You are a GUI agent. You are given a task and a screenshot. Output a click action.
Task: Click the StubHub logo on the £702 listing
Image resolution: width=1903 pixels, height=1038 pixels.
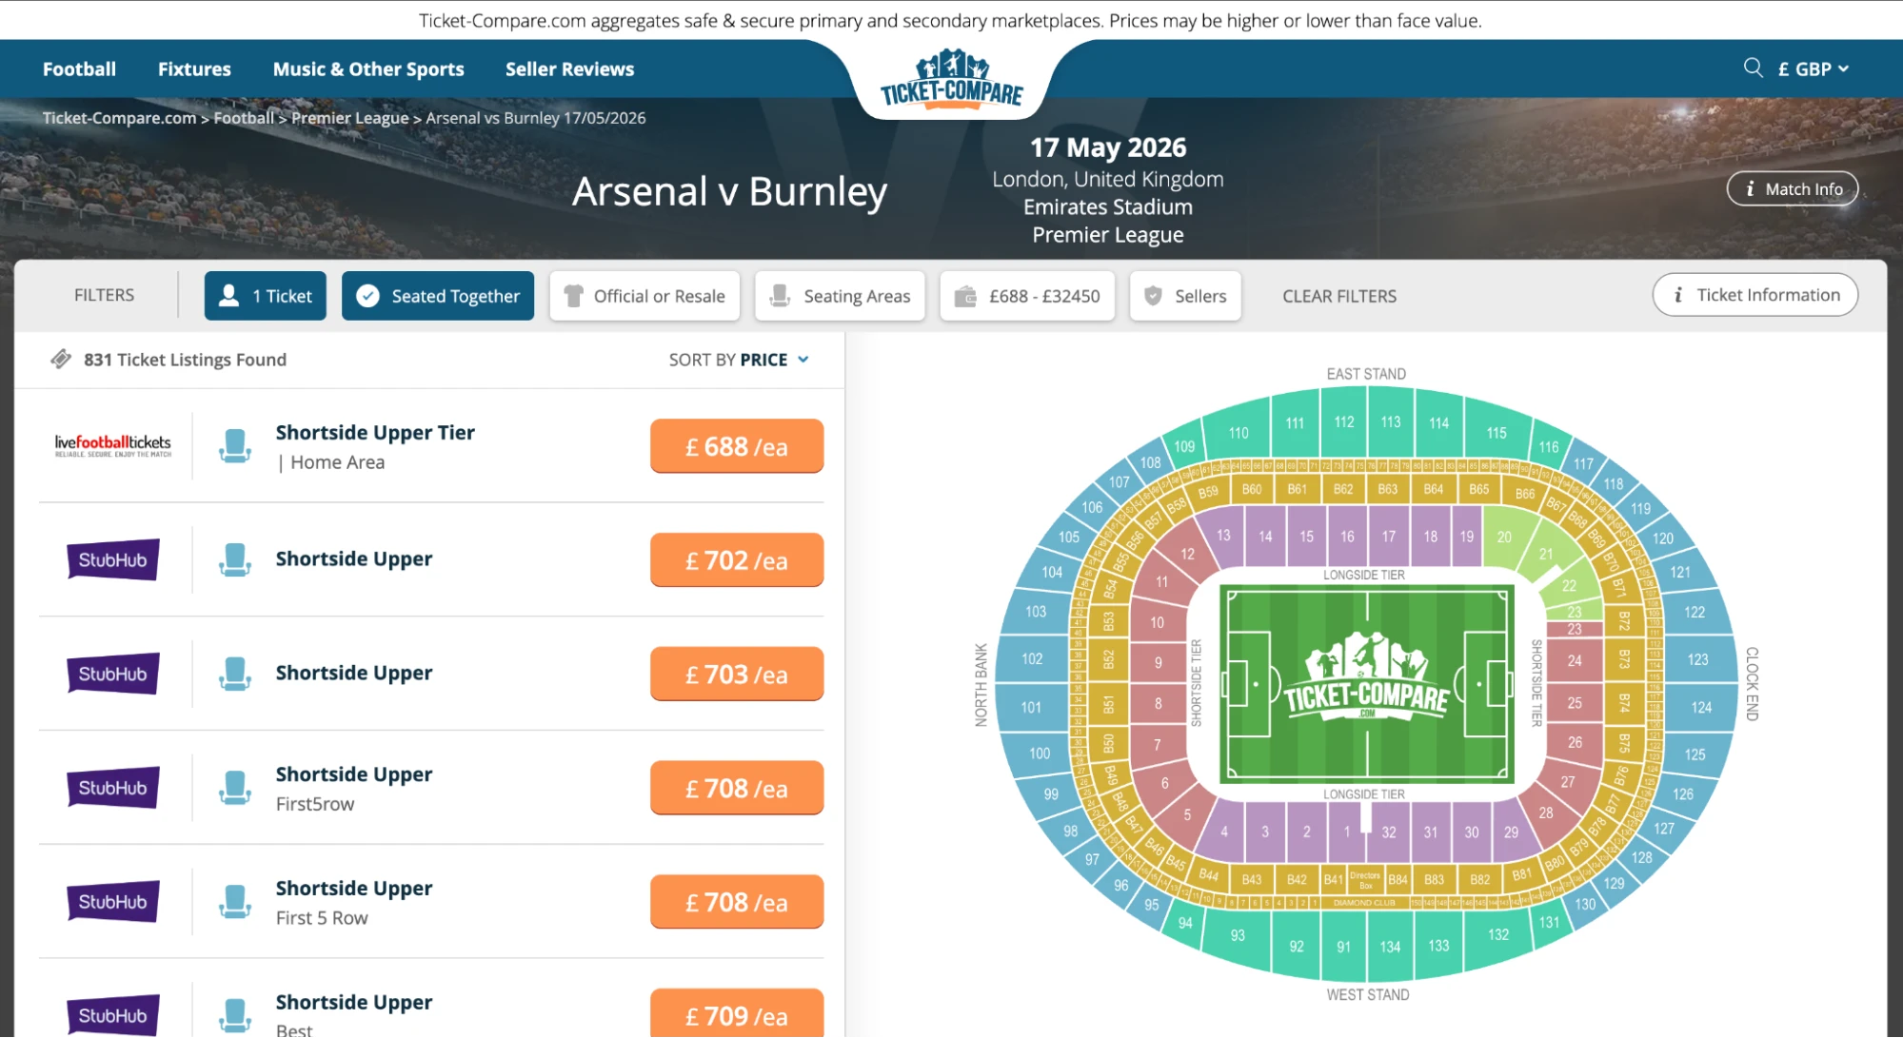tap(111, 559)
